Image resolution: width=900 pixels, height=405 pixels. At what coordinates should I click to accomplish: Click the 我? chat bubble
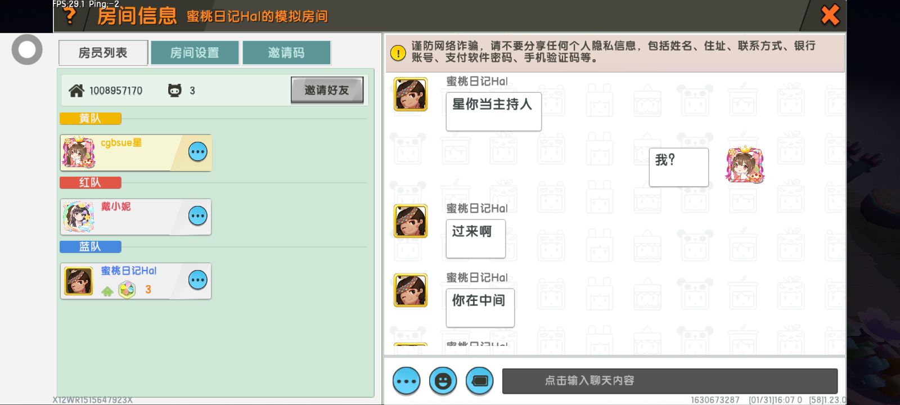pyautogui.click(x=679, y=167)
